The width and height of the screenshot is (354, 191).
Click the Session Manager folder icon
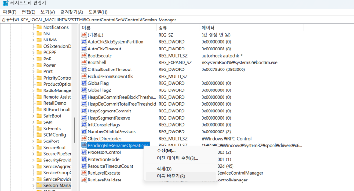39,185
